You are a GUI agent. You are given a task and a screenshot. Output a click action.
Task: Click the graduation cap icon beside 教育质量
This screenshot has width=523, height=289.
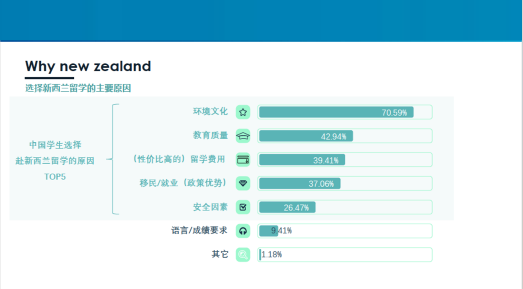click(243, 136)
